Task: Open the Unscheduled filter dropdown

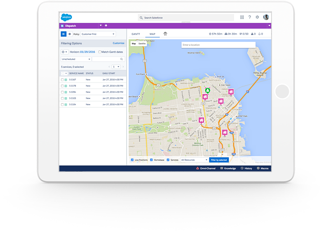Action: [76, 59]
